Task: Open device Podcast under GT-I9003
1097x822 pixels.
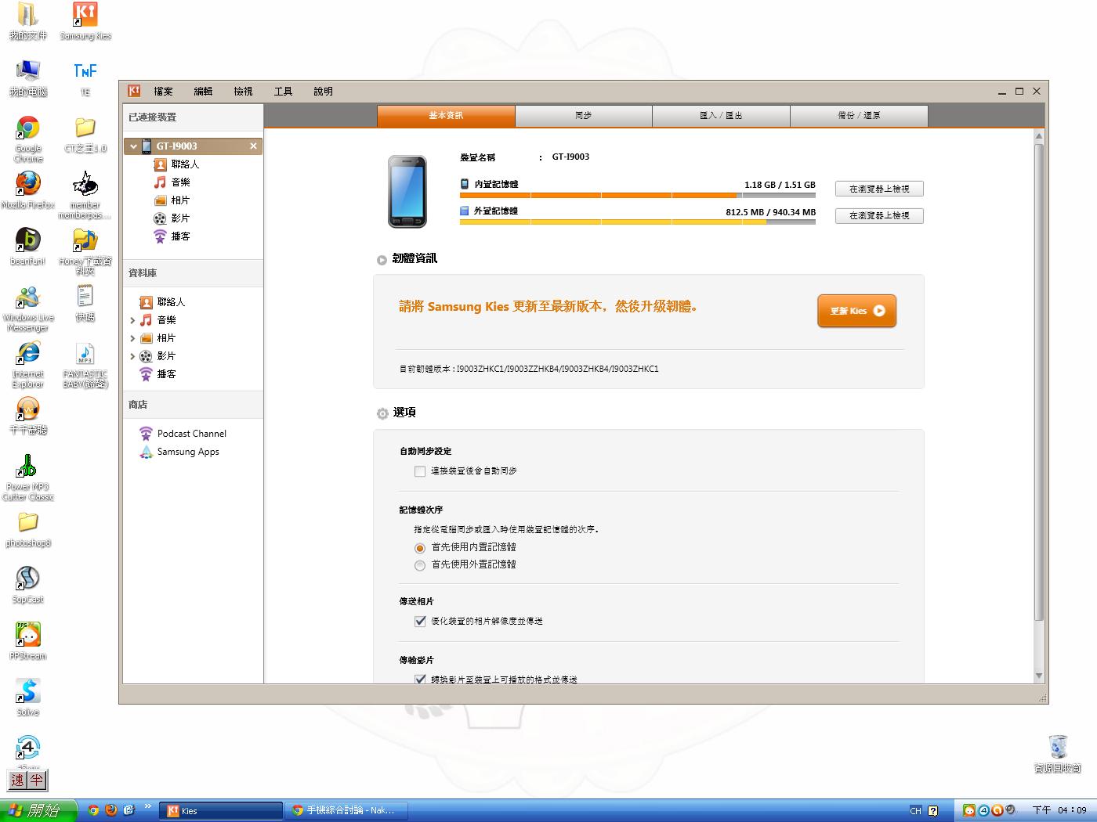Action: [172, 236]
